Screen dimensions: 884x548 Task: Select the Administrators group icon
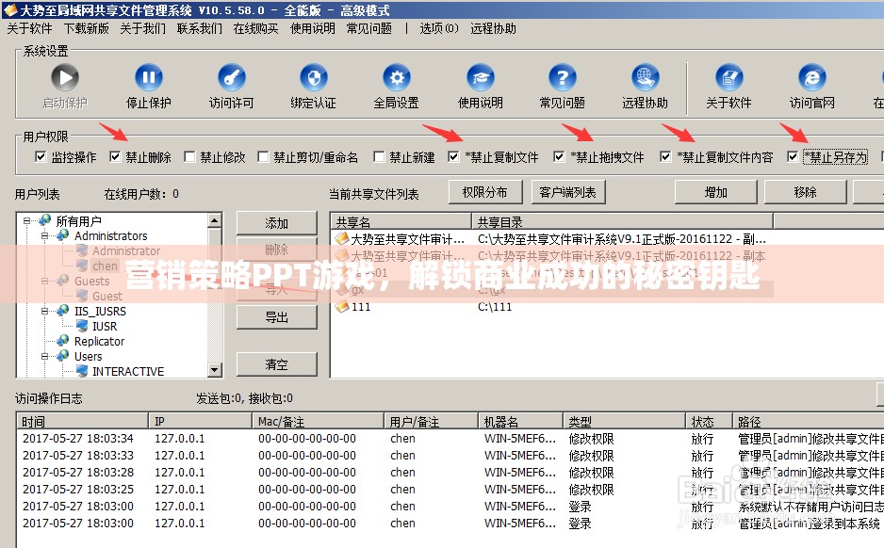[63, 234]
